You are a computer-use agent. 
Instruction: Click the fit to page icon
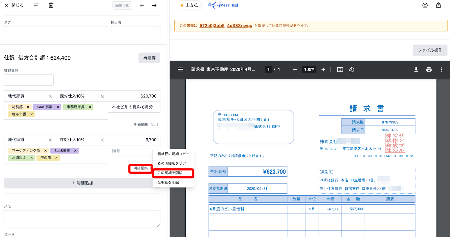click(340, 69)
